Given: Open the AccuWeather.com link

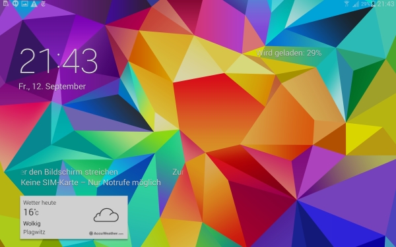Looking at the screenshot, I should tap(106, 233).
